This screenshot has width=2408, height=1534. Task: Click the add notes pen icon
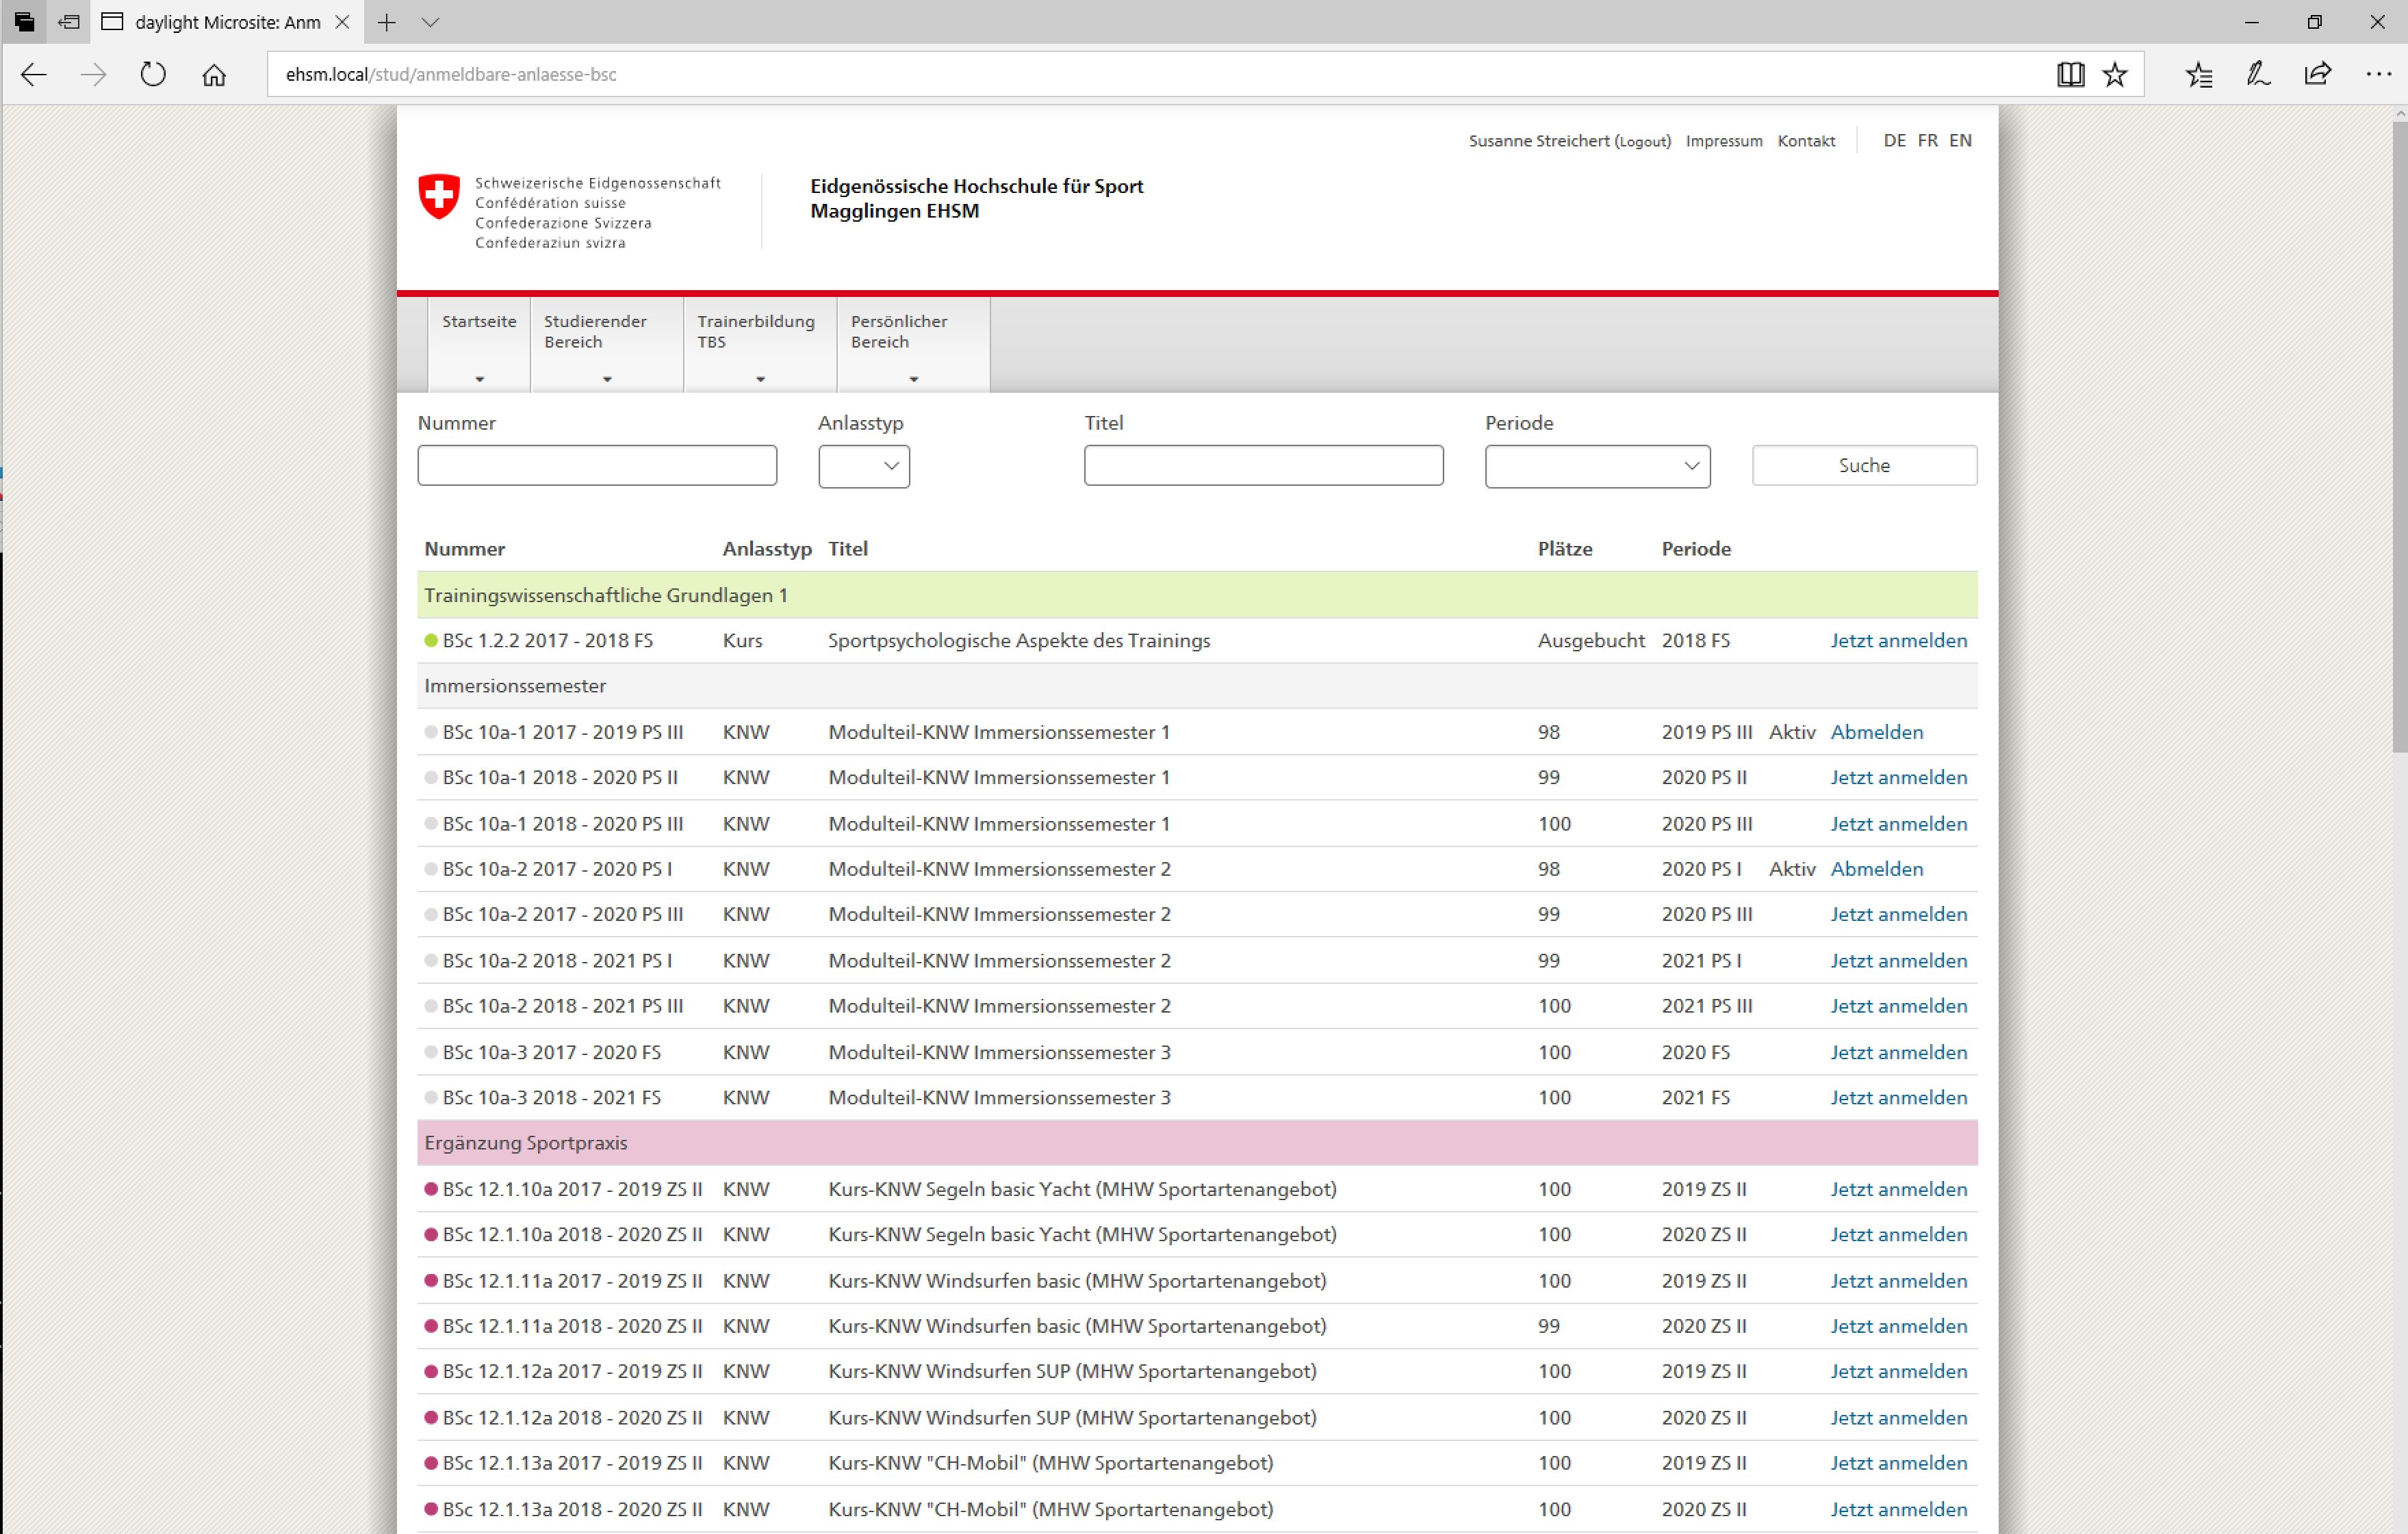tap(2258, 74)
